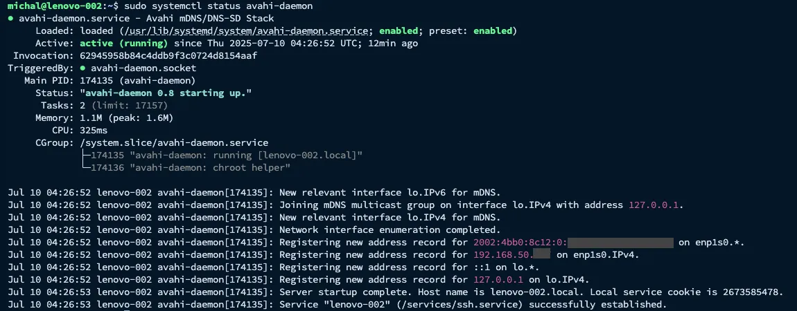Select the 174136 chroot helper tree entry

[191, 167]
